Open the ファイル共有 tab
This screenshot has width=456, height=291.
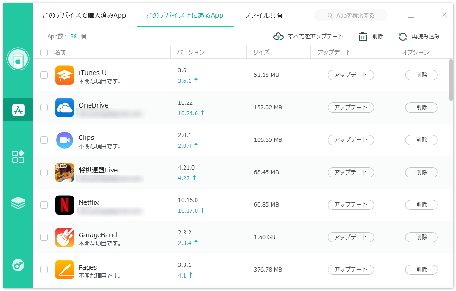(x=264, y=15)
